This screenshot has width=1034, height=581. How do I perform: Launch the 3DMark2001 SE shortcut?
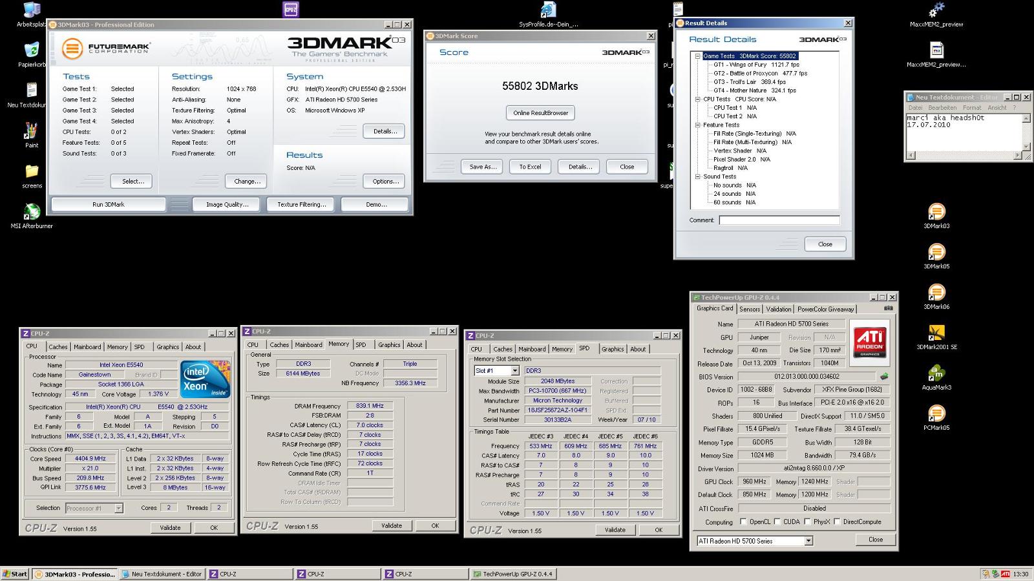pyautogui.click(x=936, y=332)
